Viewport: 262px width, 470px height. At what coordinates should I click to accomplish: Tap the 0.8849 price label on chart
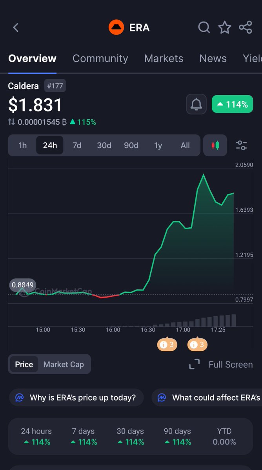pos(23,285)
